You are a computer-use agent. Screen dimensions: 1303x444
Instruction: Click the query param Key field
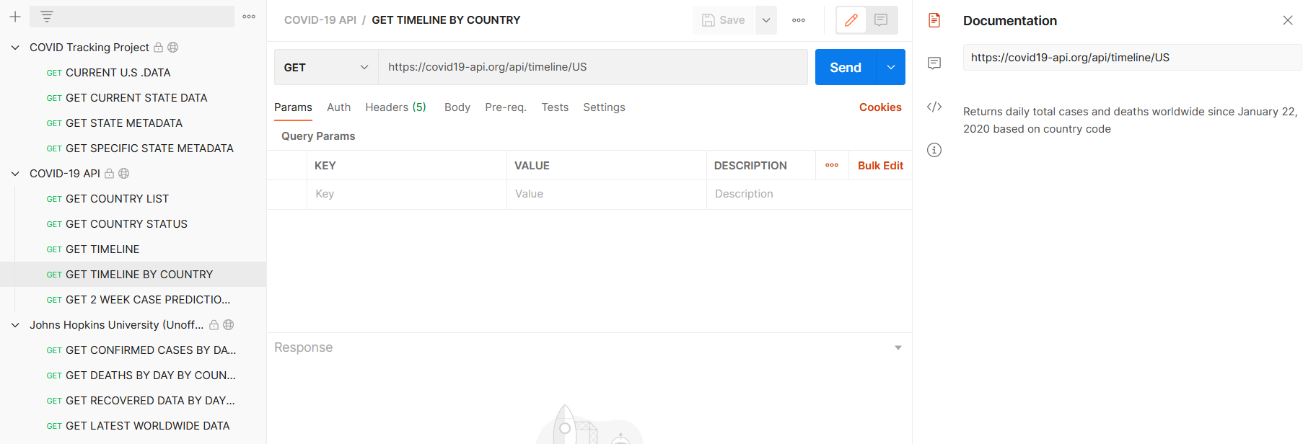tap(407, 194)
